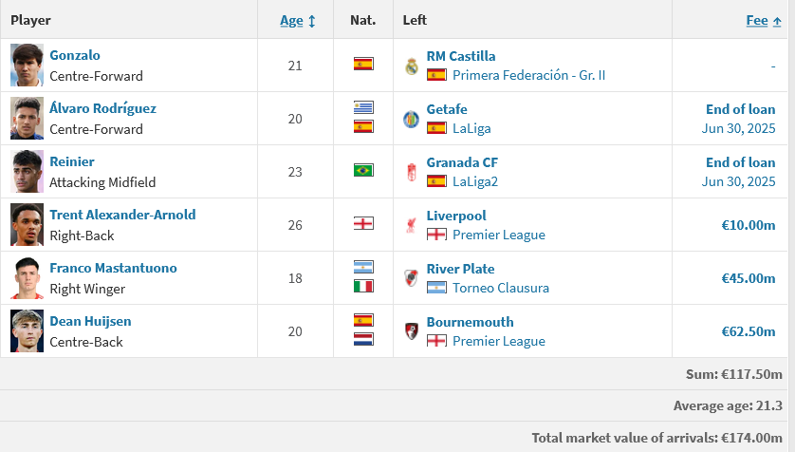Click the Bournemouth club crest icon
This screenshot has height=452, width=795.
coord(412,331)
